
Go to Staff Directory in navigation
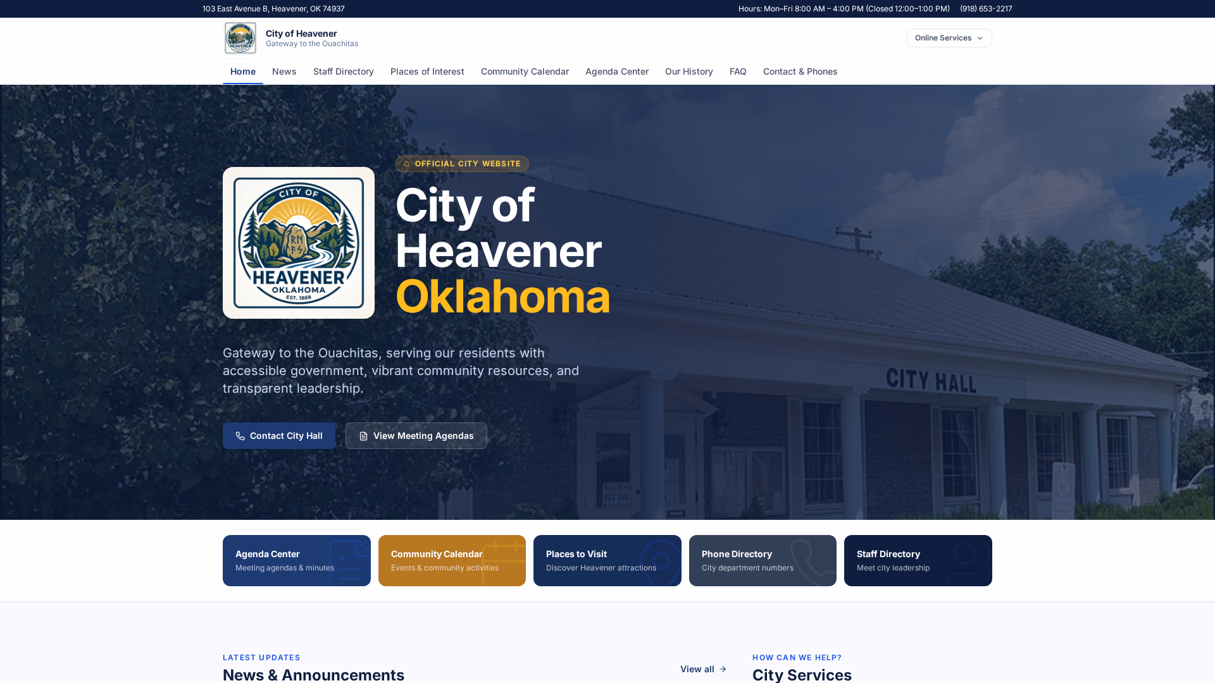tap(344, 71)
